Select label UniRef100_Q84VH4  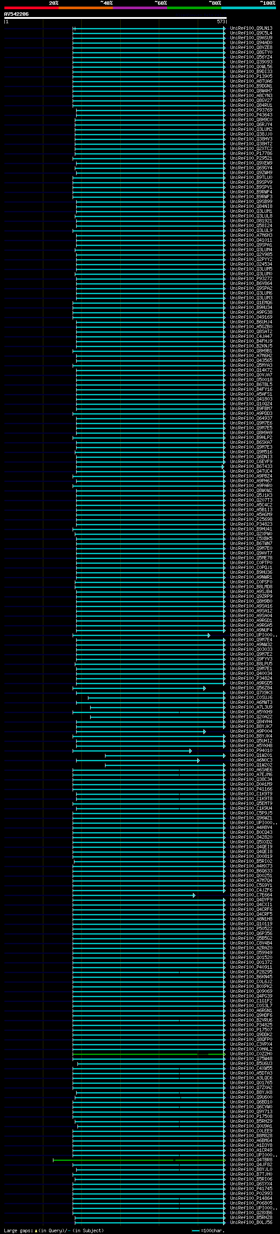[251, 721]
